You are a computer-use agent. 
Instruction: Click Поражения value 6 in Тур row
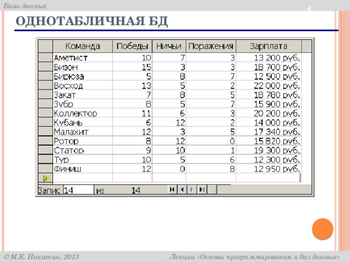click(211, 159)
